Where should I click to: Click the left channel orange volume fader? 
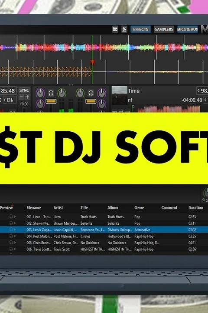pyautogui.click(x=51, y=101)
